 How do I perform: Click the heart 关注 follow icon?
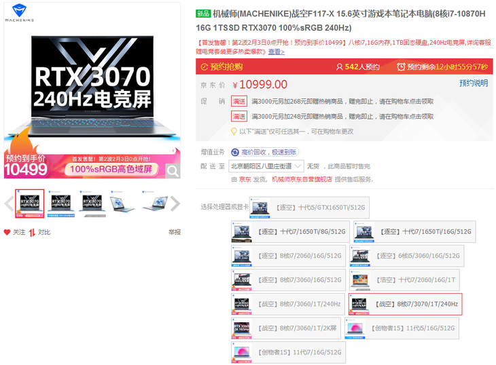[7, 232]
